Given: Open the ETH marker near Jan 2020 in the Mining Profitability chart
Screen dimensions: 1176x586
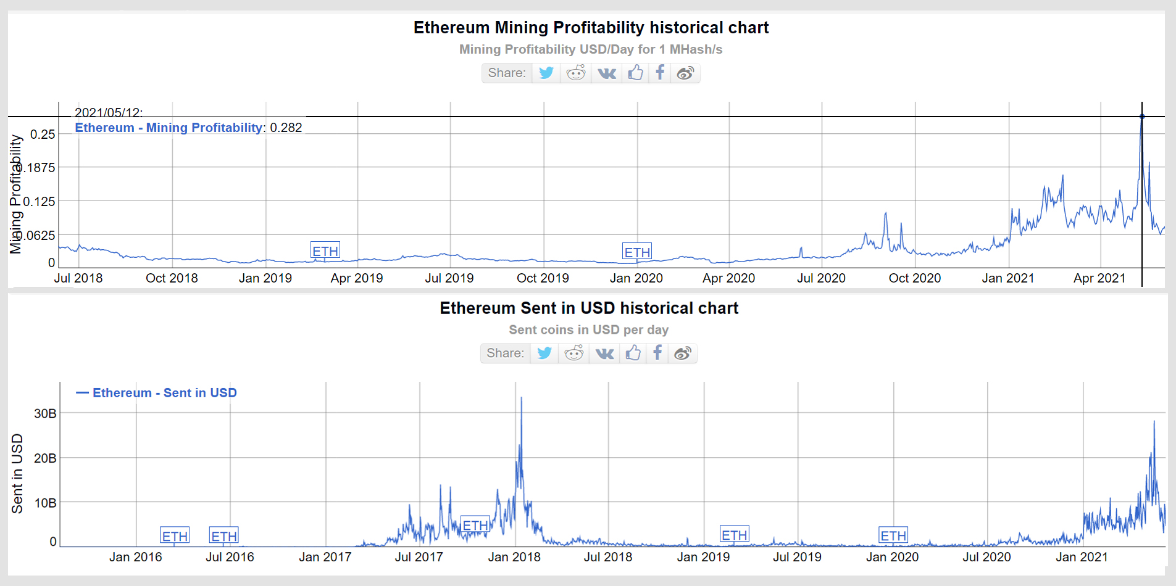Looking at the screenshot, I should (637, 252).
